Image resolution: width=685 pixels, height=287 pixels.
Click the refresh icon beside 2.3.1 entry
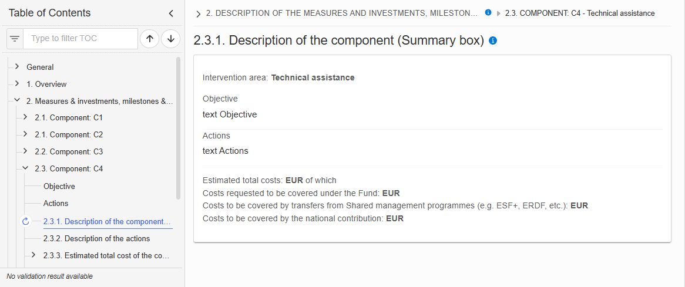click(25, 222)
